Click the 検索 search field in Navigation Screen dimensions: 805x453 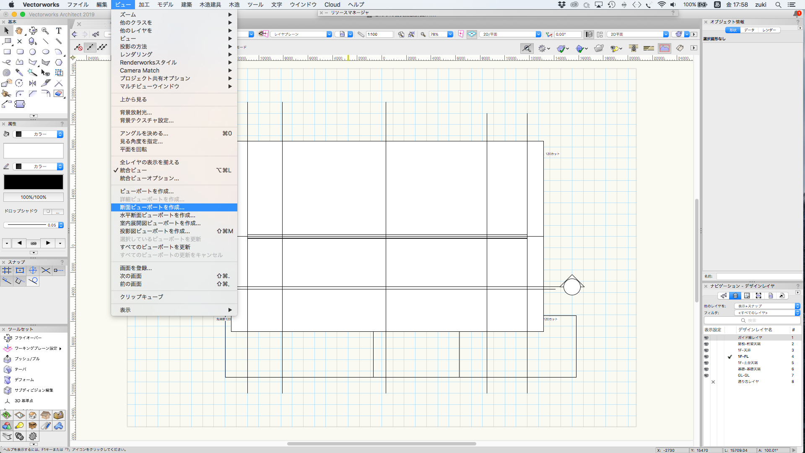click(752, 320)
